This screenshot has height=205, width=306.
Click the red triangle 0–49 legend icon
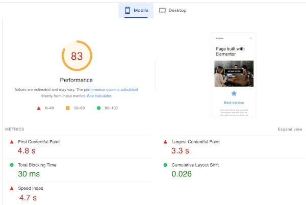[39, 108]
